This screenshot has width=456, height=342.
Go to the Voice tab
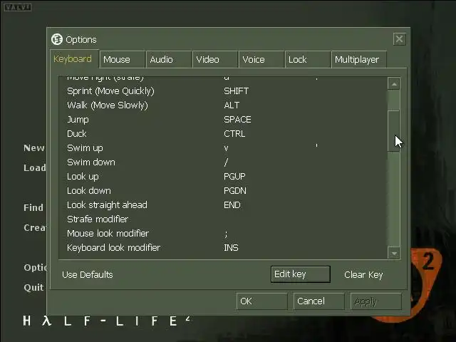(x=261, y=60)
